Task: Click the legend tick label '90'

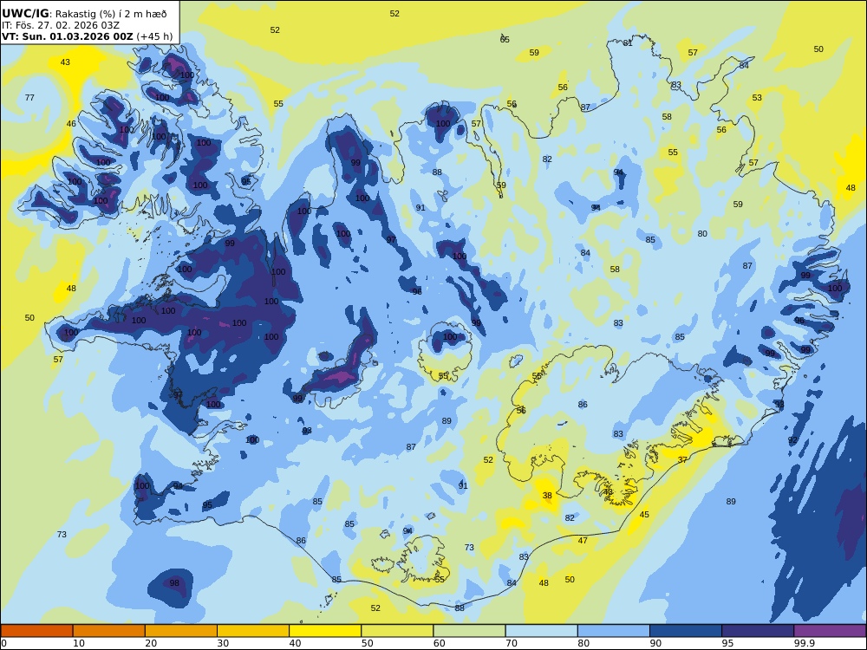Action: pos(655,643)
